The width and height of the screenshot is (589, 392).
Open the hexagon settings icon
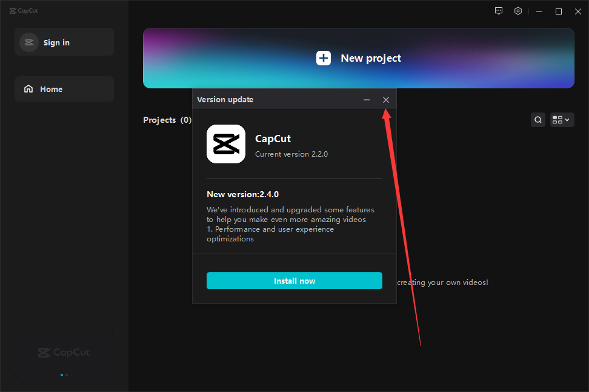point(518,11)
